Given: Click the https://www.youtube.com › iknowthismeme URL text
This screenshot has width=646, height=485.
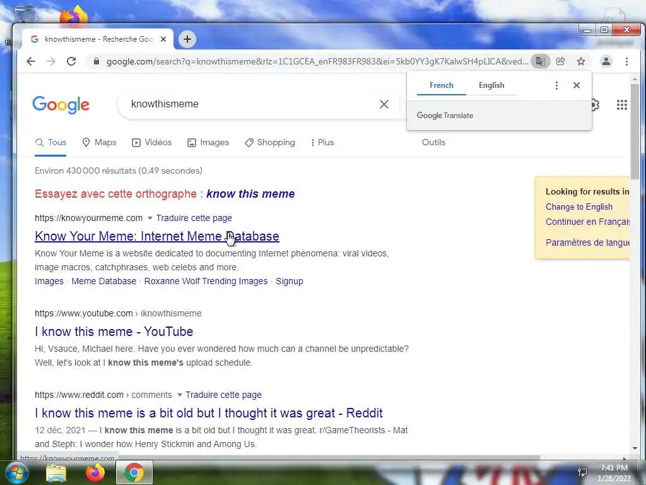Looking at the screenshot, I should [x=118, y=313].
